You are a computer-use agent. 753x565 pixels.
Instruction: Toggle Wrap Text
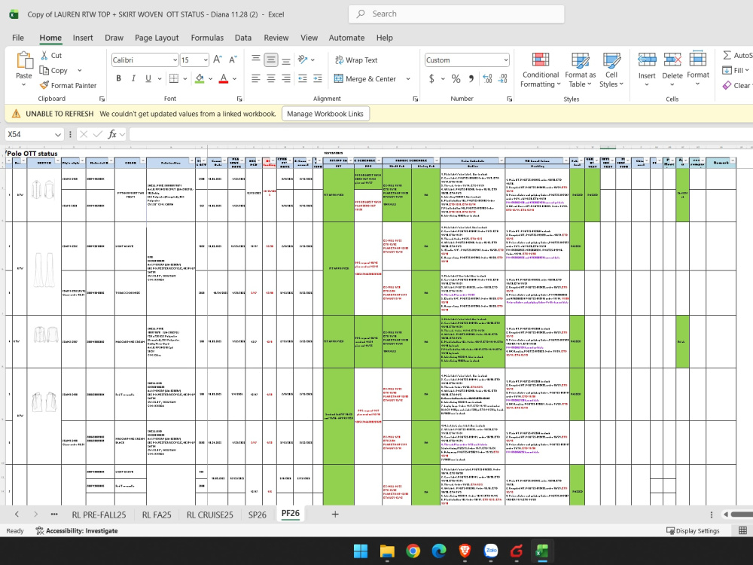356,60
